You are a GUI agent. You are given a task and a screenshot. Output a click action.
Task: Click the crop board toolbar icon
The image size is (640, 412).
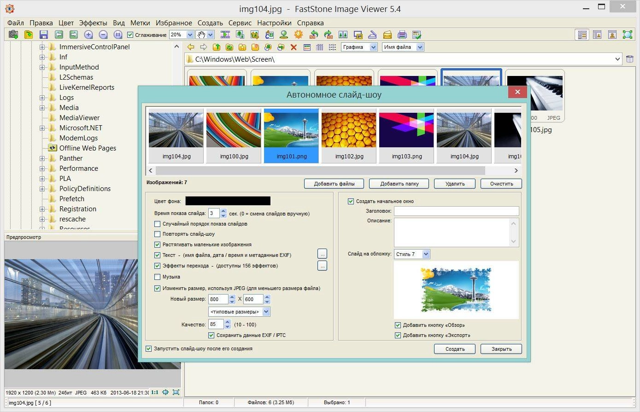click(x=254, y=35)
